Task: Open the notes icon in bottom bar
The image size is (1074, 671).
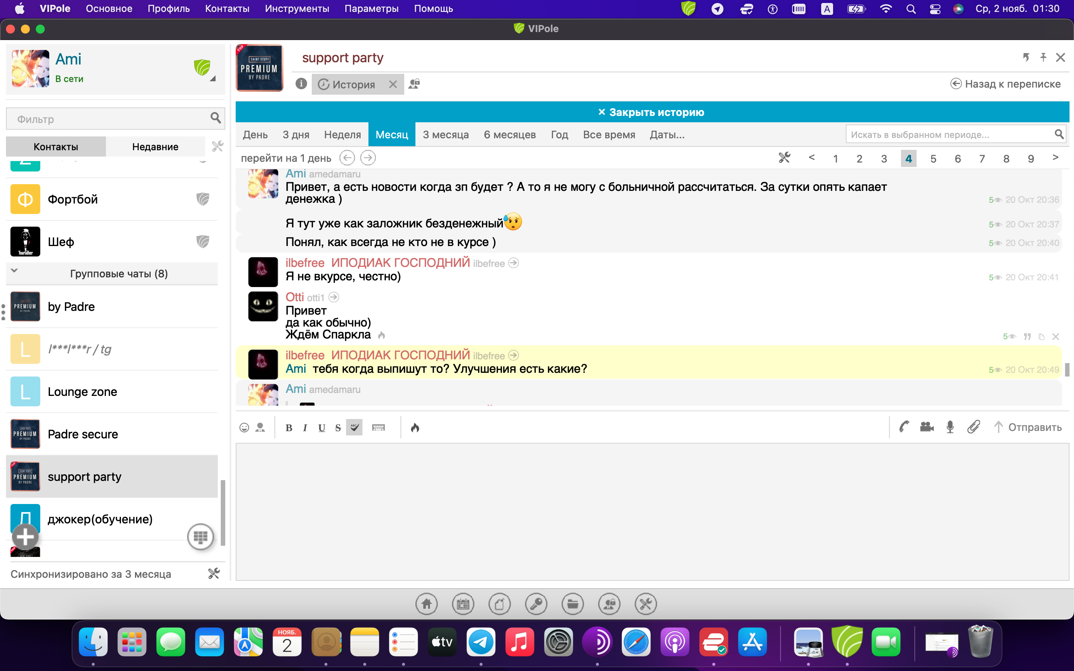Action: point(500,604)
